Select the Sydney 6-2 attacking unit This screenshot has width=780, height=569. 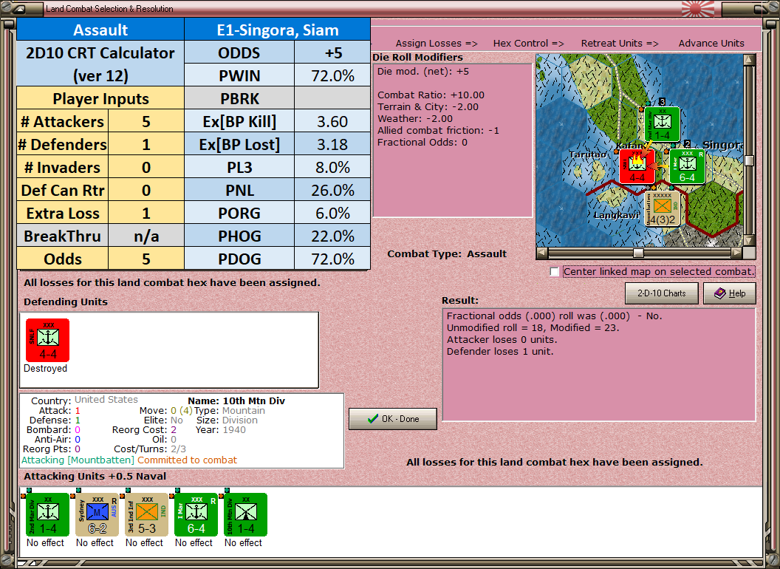[x=97, y=515]
